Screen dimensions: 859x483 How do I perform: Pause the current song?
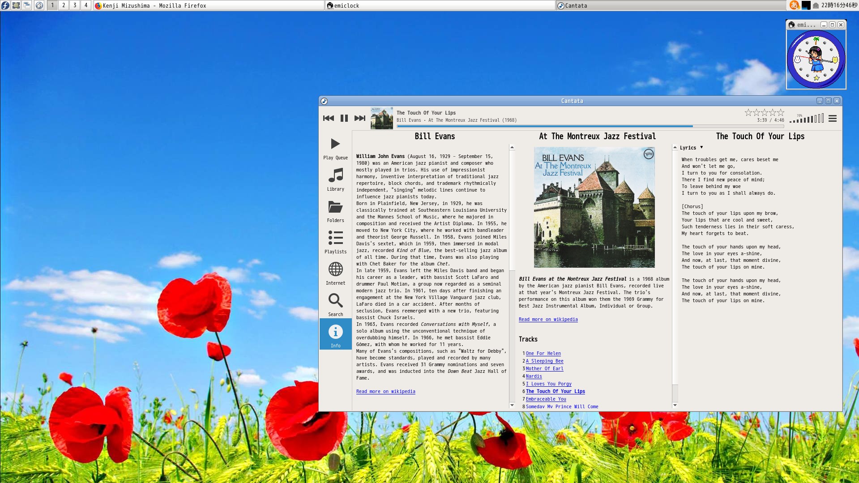point(344,118)
